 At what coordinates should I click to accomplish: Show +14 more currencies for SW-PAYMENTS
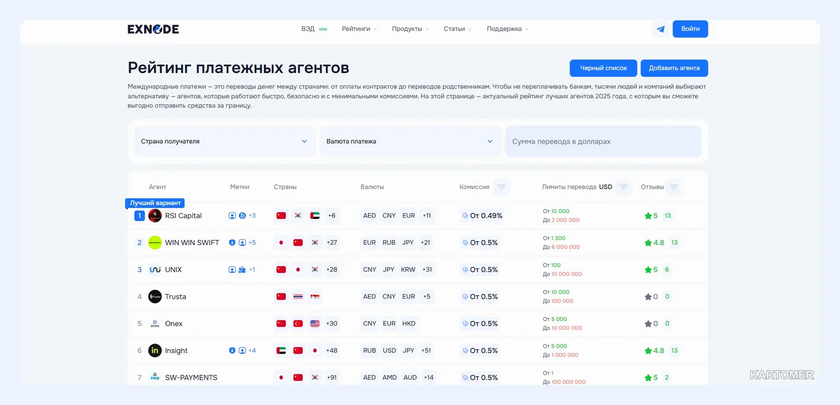point(429,378)
